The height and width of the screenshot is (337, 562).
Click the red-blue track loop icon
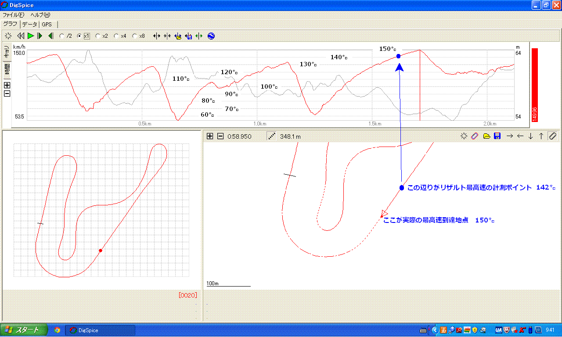(x=474, y=136)
